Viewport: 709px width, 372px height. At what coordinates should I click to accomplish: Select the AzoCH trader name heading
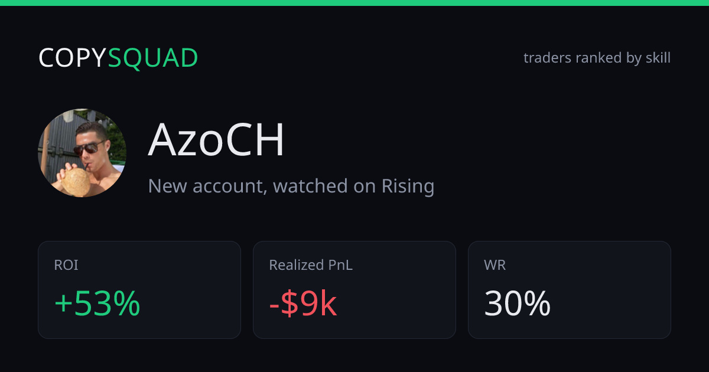point(216,141)
